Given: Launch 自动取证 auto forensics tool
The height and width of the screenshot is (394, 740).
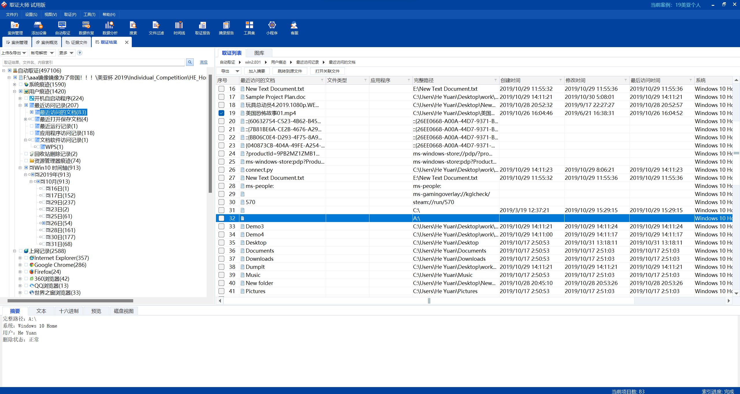Looking at the screenshot, I should click(62, 28).
